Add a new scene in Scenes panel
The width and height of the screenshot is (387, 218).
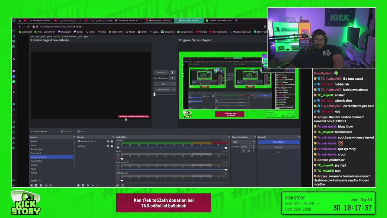click(31, 185)
